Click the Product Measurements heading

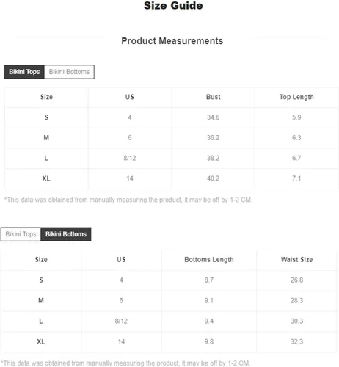(172, 41)
